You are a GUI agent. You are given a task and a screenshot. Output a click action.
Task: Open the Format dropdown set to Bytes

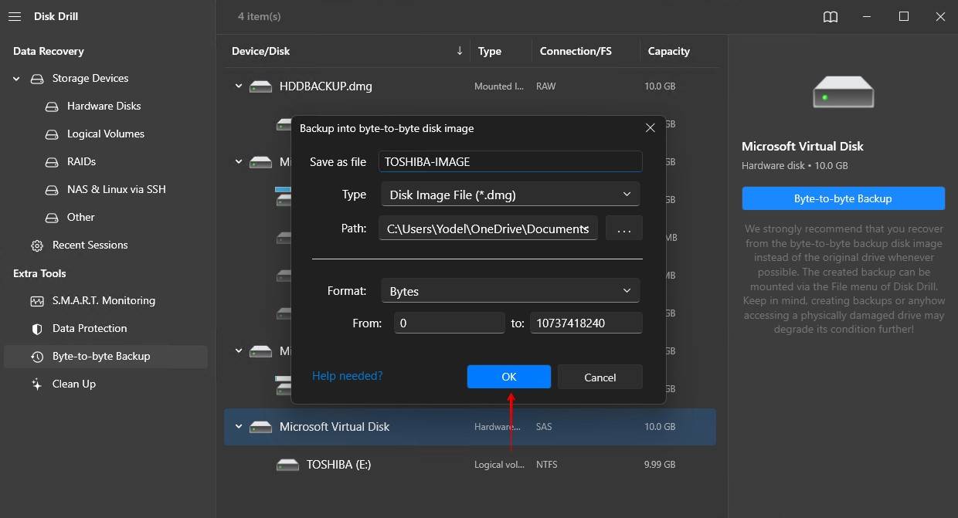point(510,291)
